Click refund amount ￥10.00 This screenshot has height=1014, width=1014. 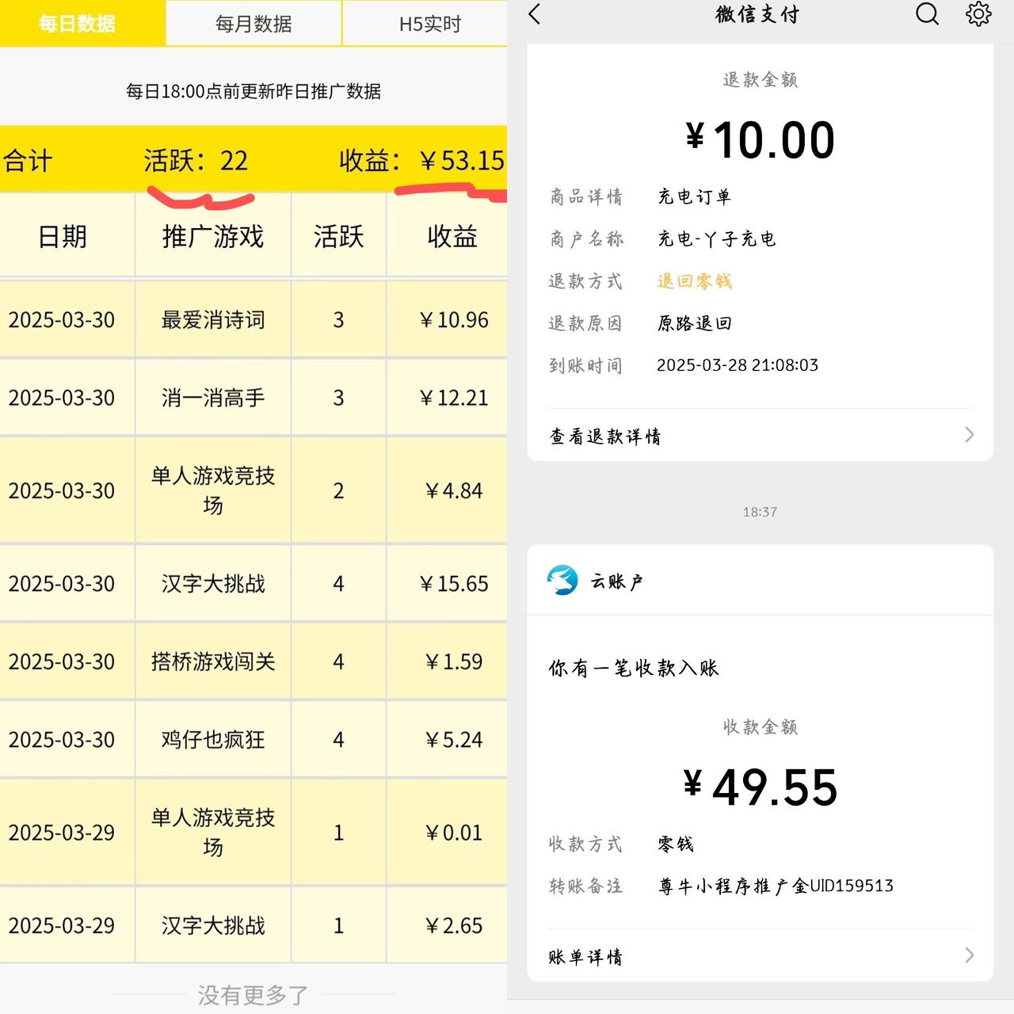(760, 139)
